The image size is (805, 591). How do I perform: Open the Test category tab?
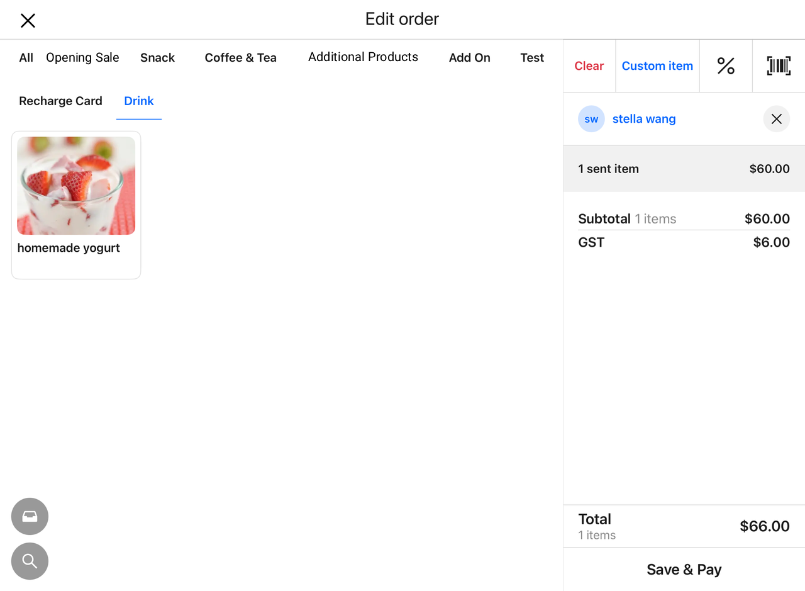531,58
